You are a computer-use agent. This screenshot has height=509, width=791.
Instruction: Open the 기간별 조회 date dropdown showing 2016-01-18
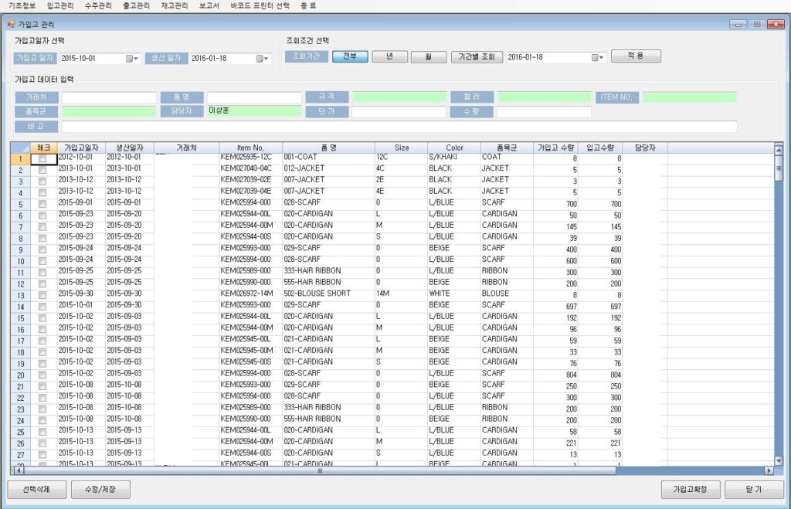pyautogui.click(x=597, y=57)
